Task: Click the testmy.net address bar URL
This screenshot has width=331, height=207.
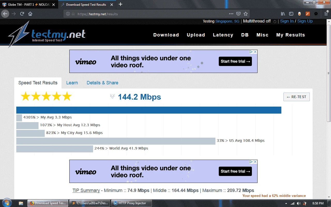Action: click(x=98, y=14)
